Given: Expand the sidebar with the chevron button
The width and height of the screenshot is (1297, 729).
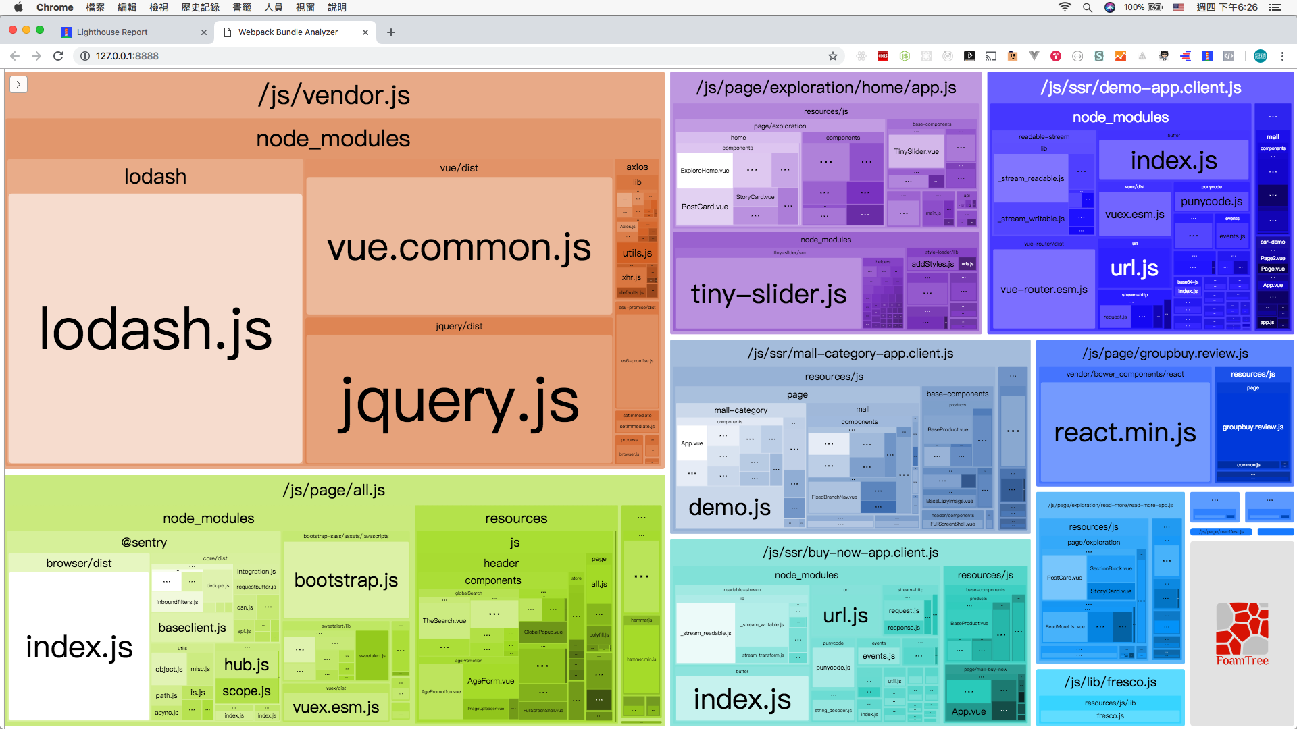Looking at the screenshot, I should click(18, 84).
